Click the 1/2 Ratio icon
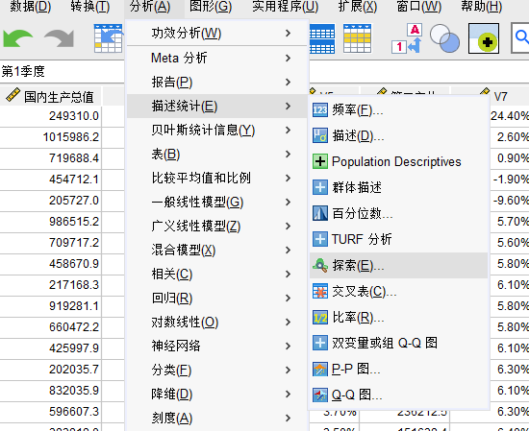The image size is (529, 431). [x=320, y=317]
